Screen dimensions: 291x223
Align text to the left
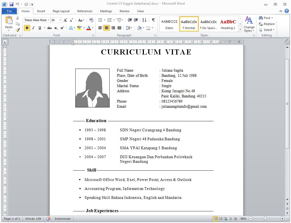tap(100, 28)
